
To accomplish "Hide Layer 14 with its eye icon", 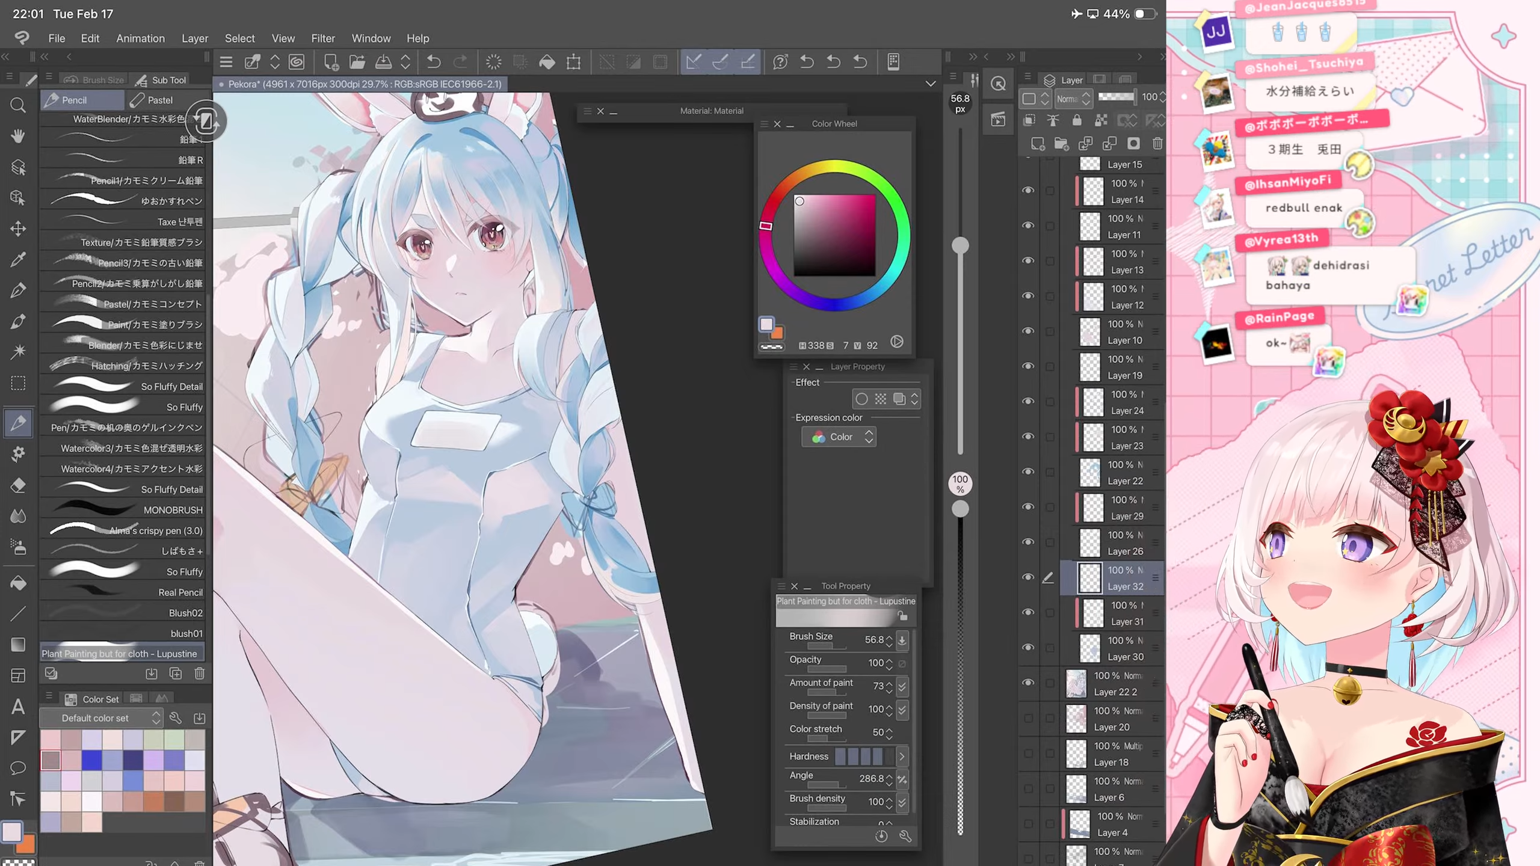I will coord(1028,190).
